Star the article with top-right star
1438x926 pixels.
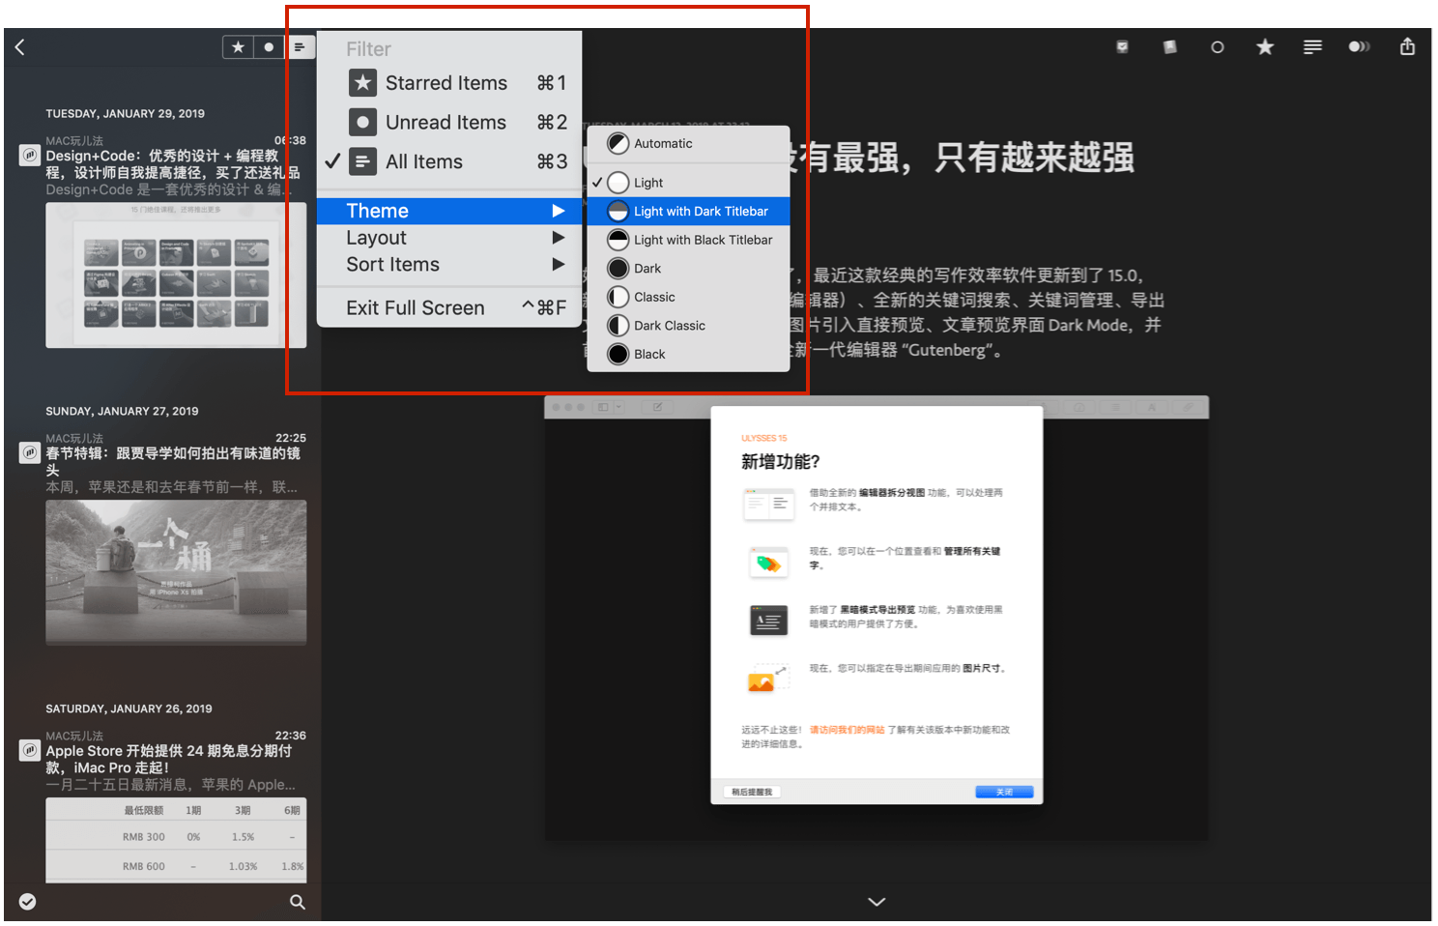(1265, 46)
